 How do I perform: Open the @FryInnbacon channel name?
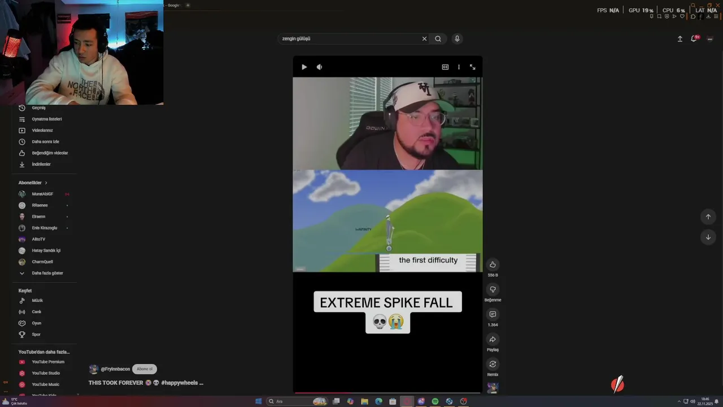[115, 369]
